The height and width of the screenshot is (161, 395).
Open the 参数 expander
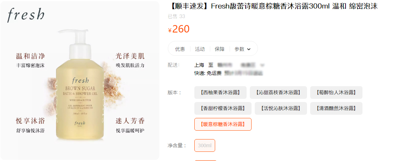click(x=243, y=49)
